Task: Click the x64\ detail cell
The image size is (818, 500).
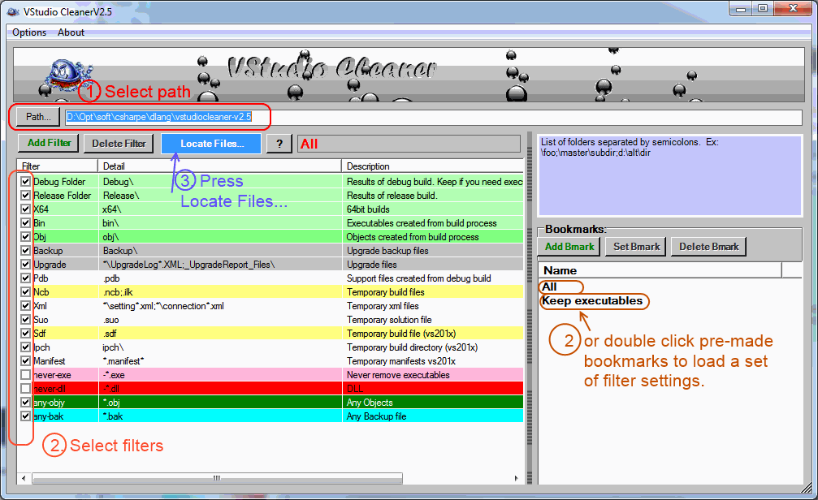Action: pyautogui.click(x=111, y=209)
